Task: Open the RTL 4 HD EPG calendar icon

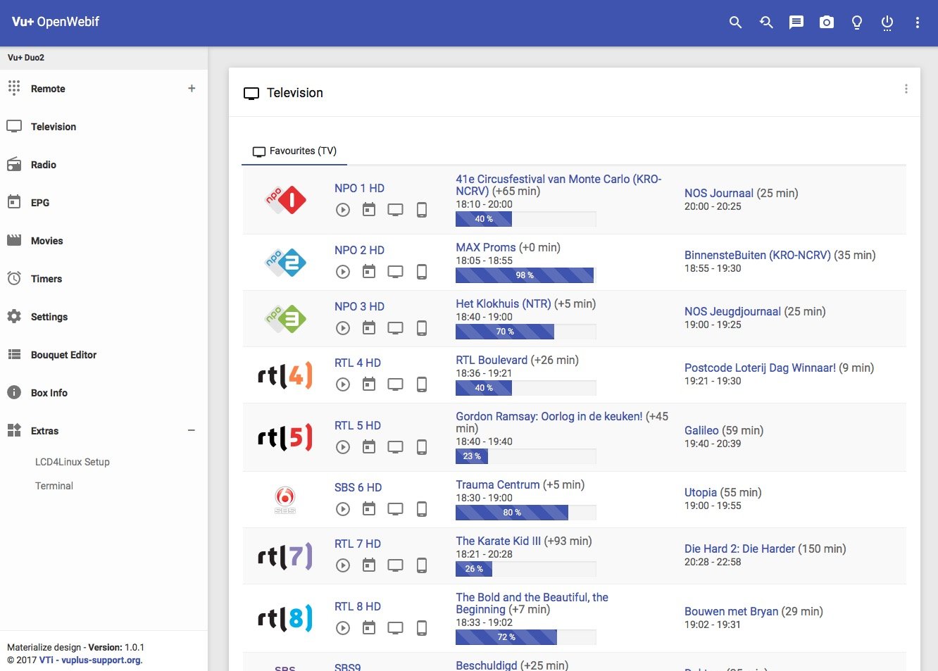Action: [x=369, y=384]
